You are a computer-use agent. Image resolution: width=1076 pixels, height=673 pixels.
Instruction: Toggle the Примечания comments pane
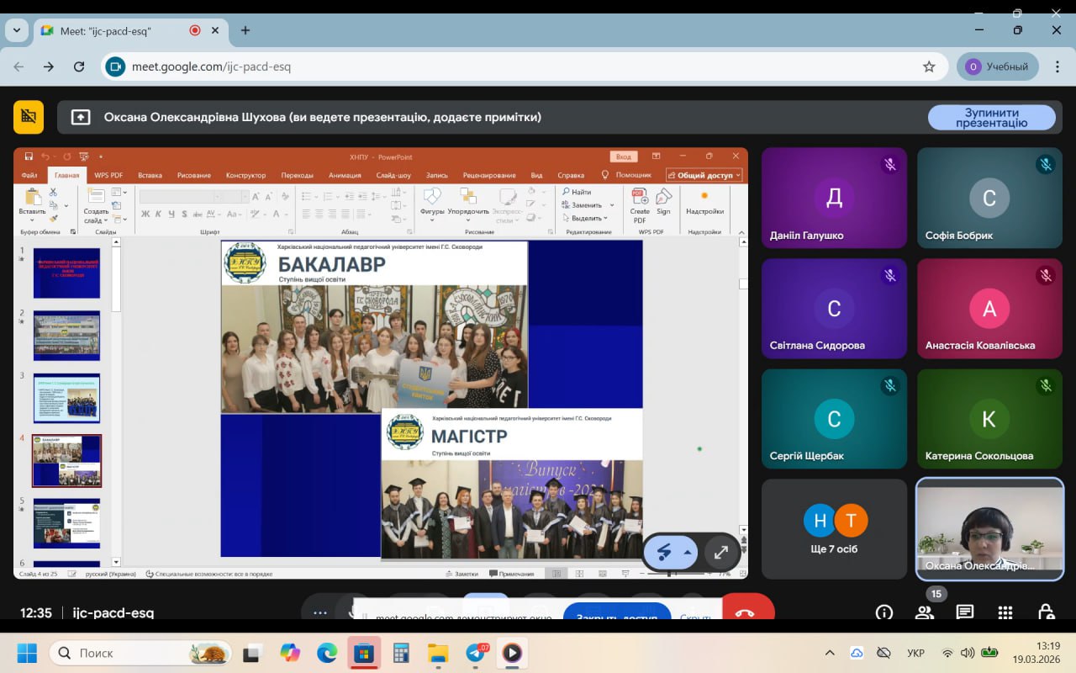click(x=511, y=574)
